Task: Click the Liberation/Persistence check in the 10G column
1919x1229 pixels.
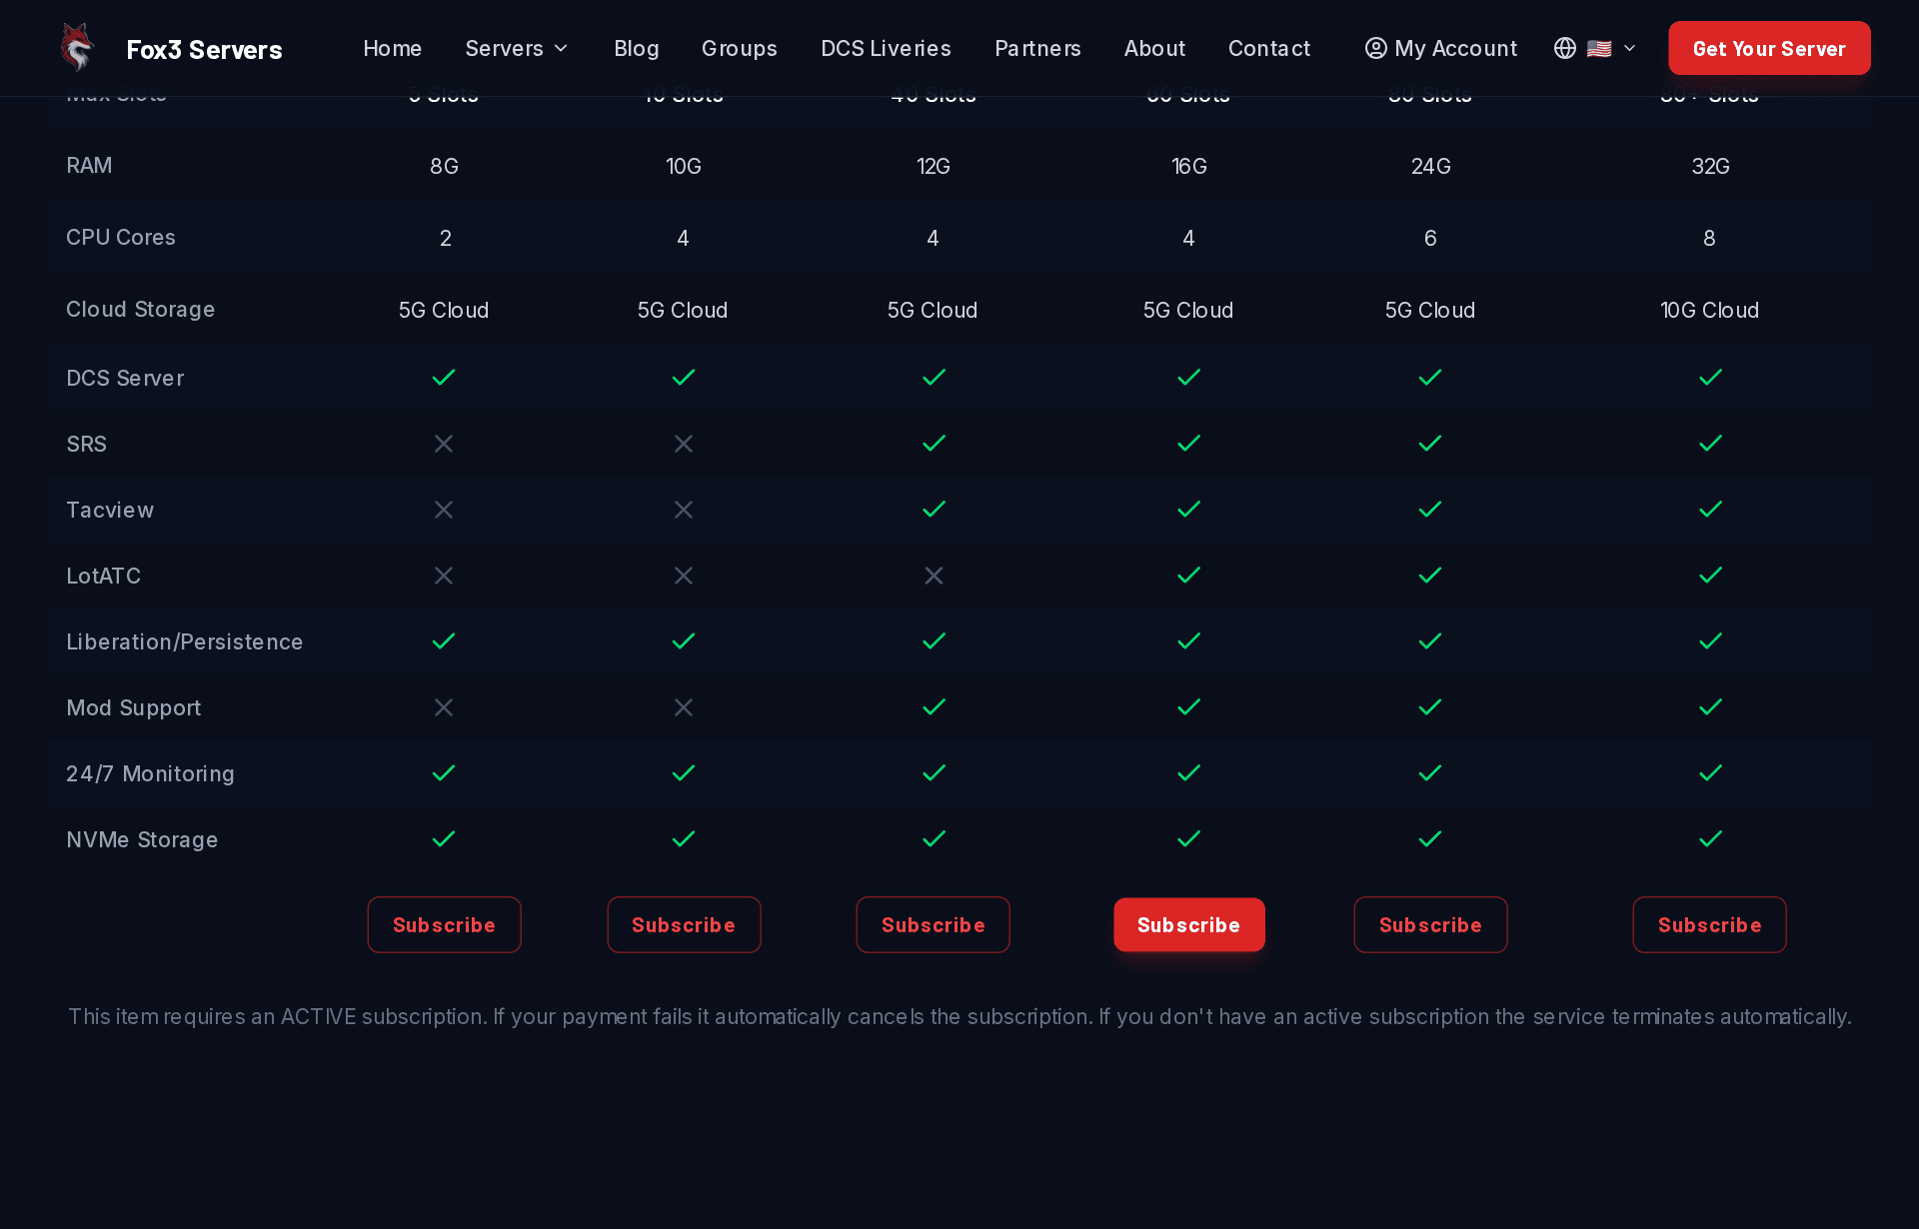Action: click(684, 641)
